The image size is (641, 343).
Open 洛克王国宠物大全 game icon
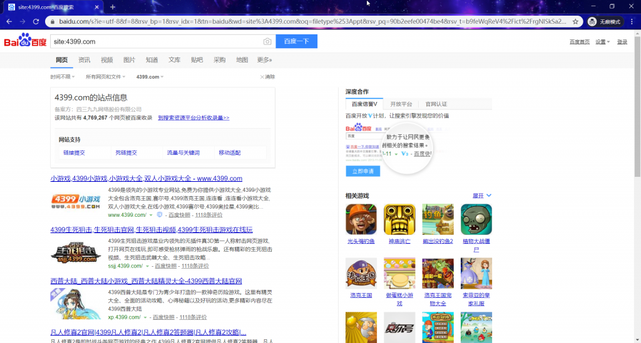[x=438, y=273]
